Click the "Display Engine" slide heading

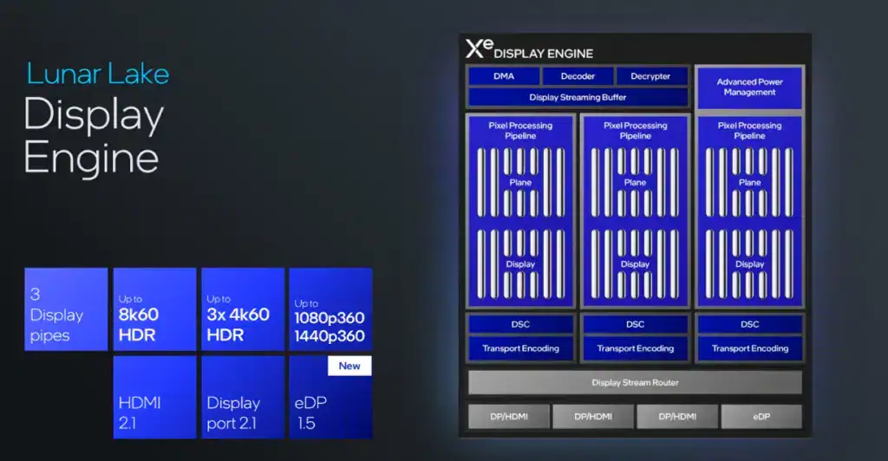click(94, 136)
